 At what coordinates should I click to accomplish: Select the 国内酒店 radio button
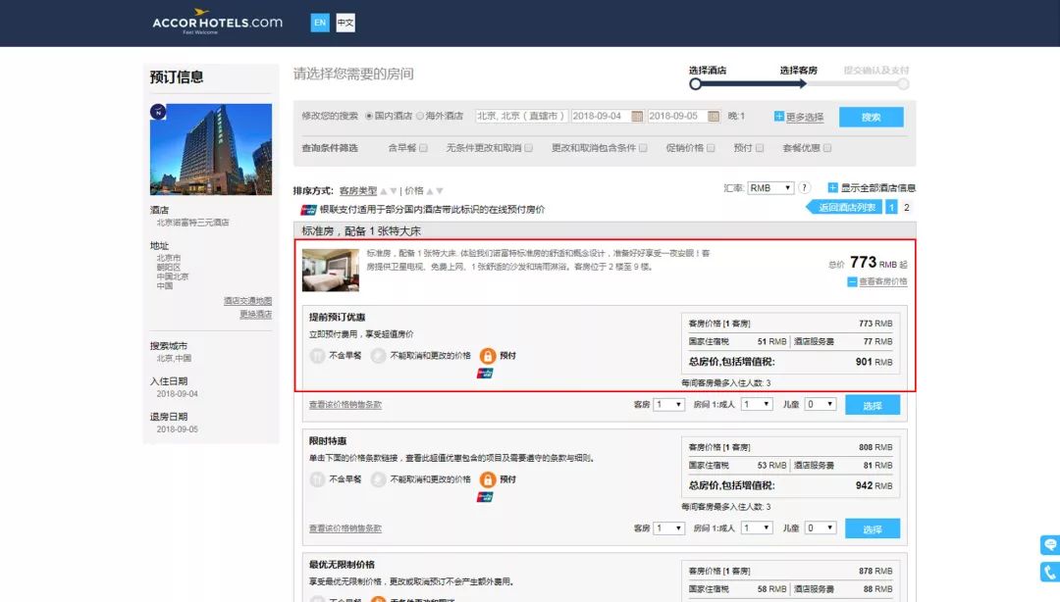coord(369,116)
